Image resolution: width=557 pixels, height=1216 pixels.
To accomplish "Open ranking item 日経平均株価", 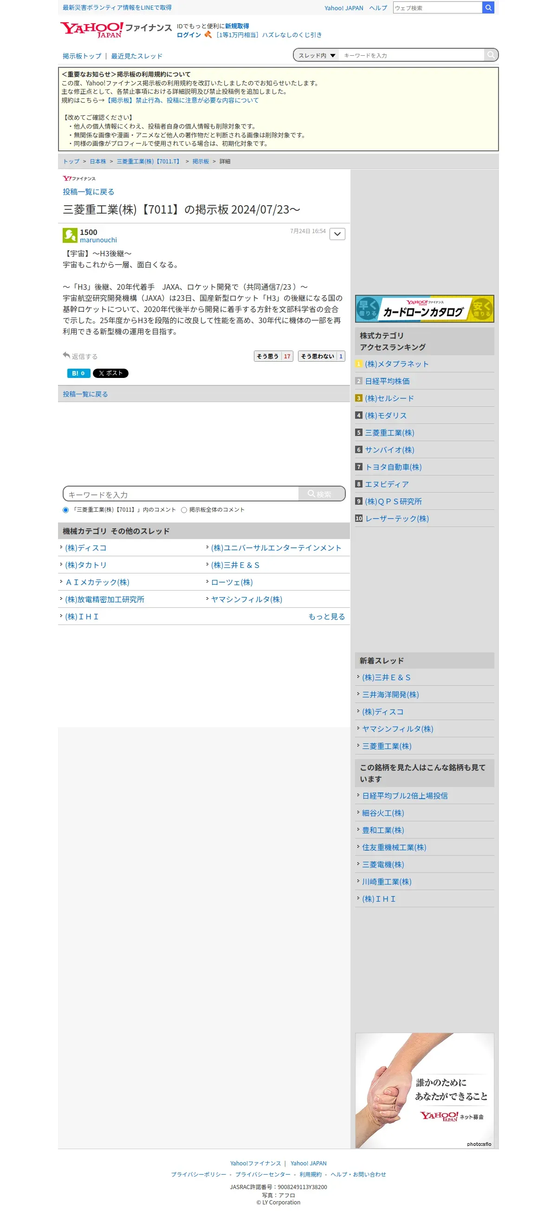I will 387,381.
